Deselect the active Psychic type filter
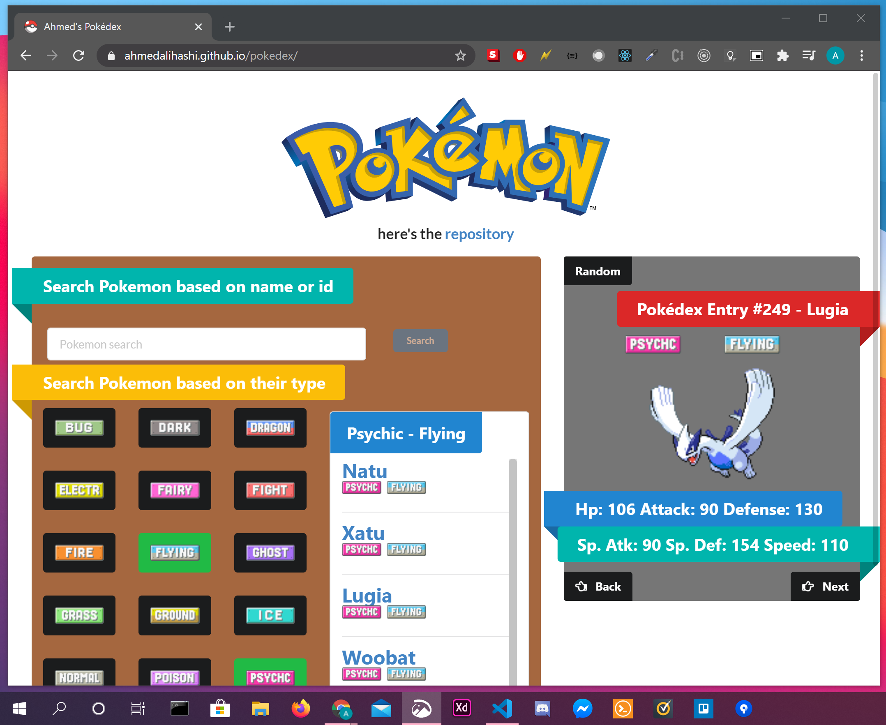Viewport: 886px width, 725px height. [x=270, y=673]
